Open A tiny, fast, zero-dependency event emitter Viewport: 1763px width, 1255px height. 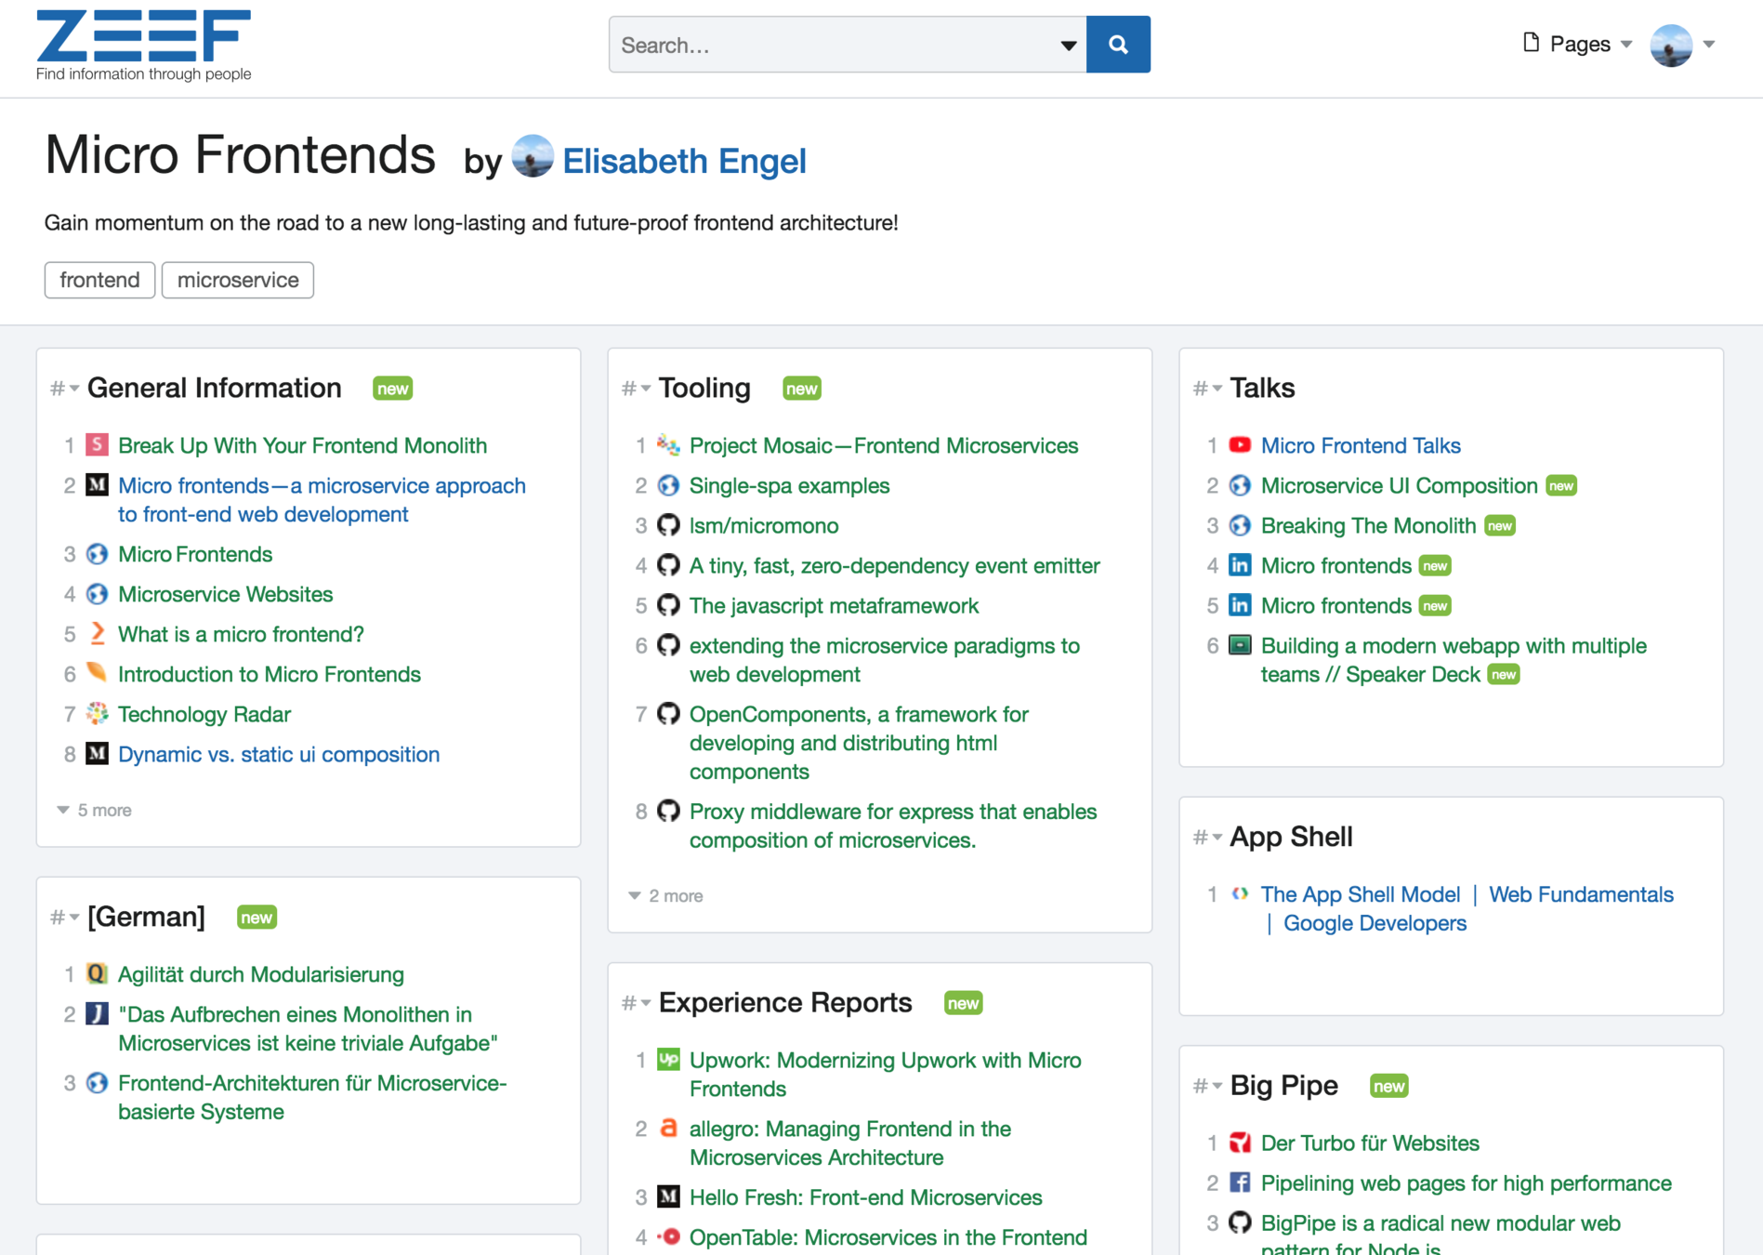click(894, 565)
